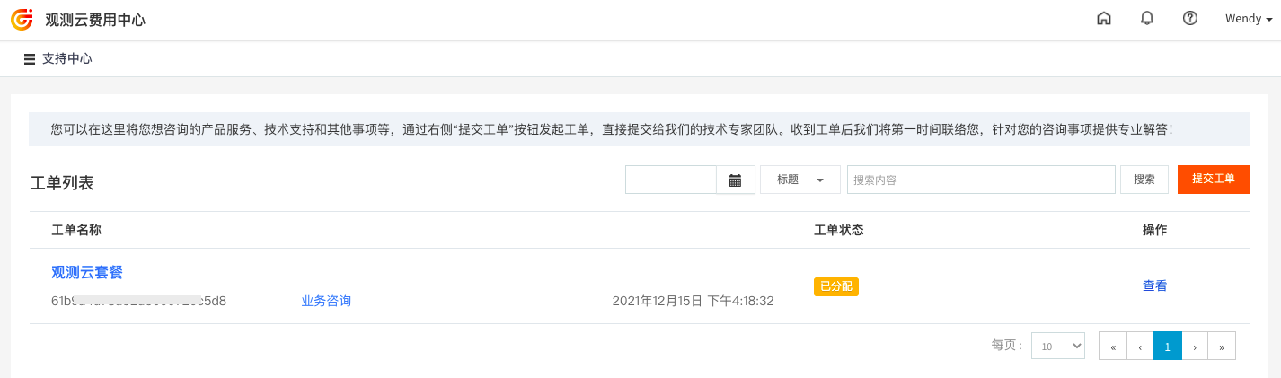Image resolution: width=1281 pixels, height=378 pixels.
Task: Open the notification bell icon
Action: 1147,19
